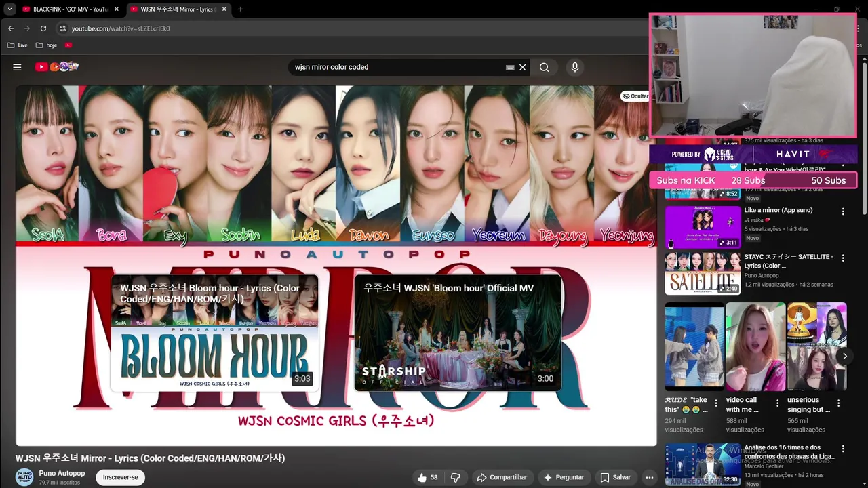Open the YouTube bookmark shortcut

pyautogui.click(x=68, y=45)
